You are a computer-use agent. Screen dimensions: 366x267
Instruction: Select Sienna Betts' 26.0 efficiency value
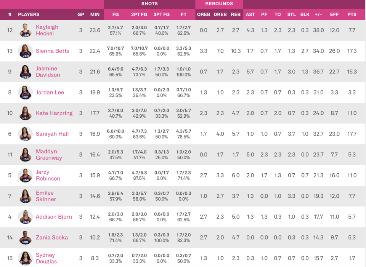click(x=334, y=51)
